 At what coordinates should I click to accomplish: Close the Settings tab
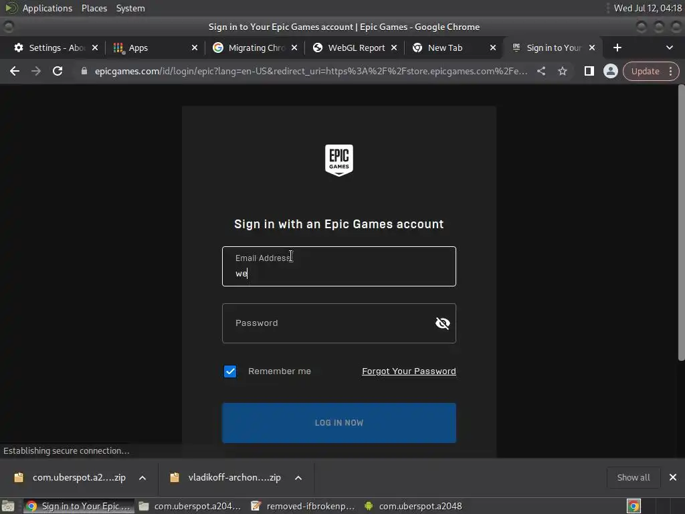(x=95, y=48)
